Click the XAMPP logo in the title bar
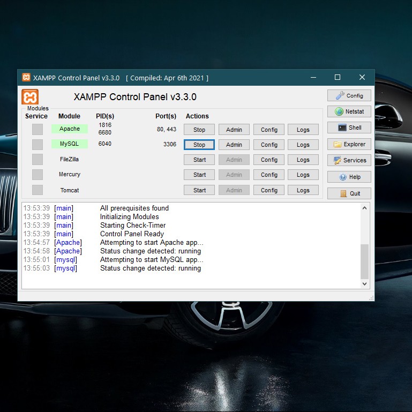This screenshot has height=412, width=412. tap(26, 77)
